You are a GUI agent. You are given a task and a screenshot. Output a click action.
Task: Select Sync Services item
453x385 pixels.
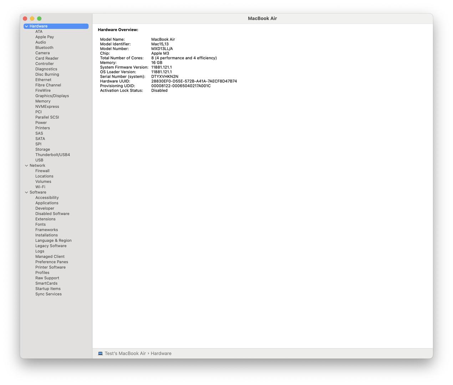click(x=49, y=294)
